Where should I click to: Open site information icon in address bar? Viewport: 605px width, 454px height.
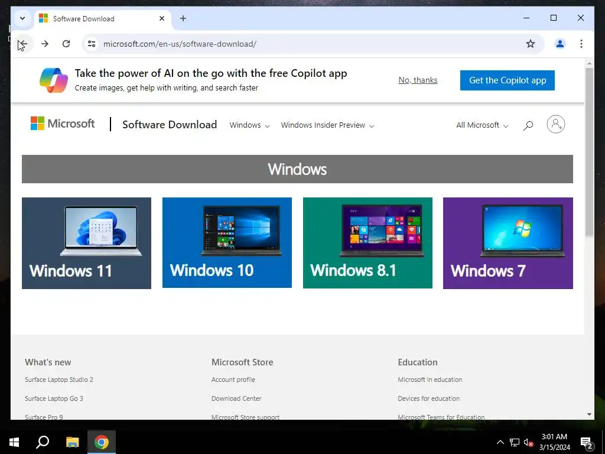pos(92,44)
